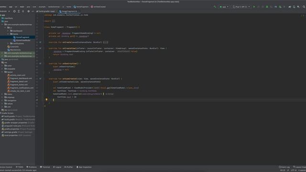The image size is (306, 172).
Task: Expand the notifications folder in tree
Action: coord(8,43)
